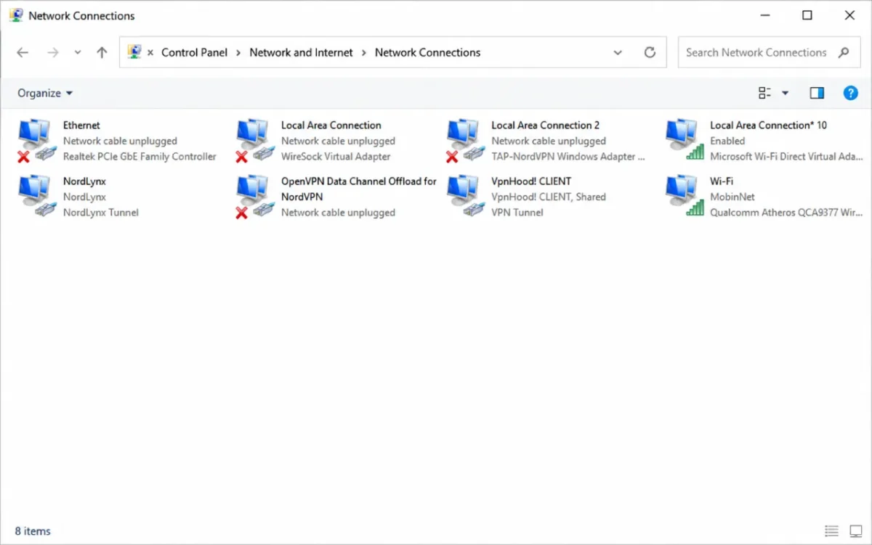Select the Local Area Connection WireSock adapter icon
The height and width of the screenshot is (545, 872).
pos(255,141)
